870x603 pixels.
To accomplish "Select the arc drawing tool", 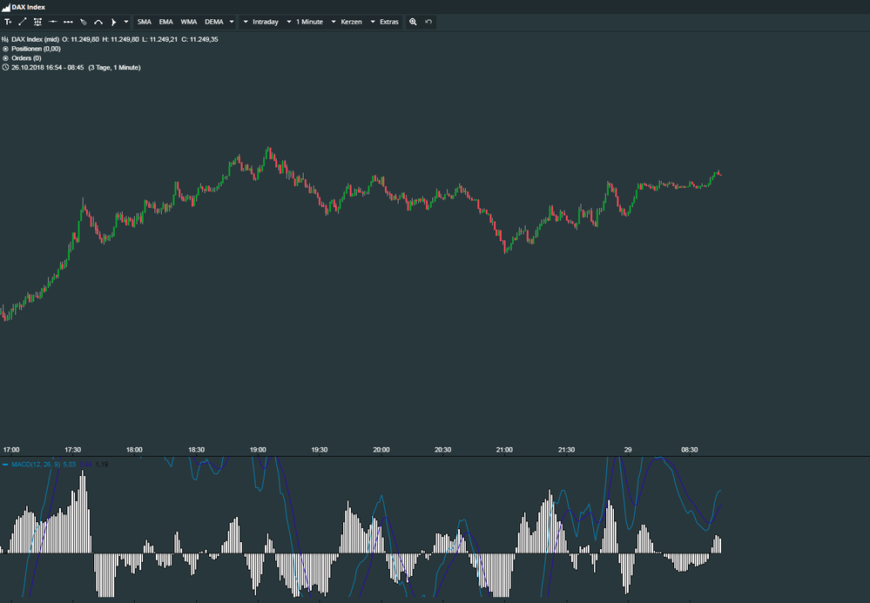I will pyautogui.click(x=98, y=22).
